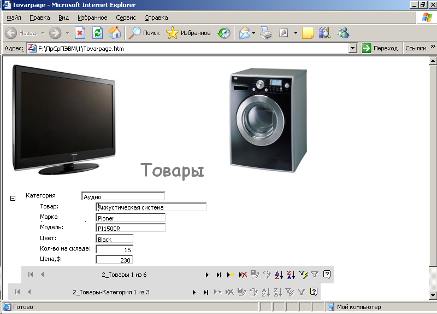Click the Поиск search button
The image size is (437, 314).
[x=144, y=33]
